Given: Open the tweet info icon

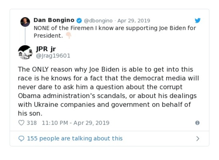Looking at the screenshot, I should click(x=197, y=123).
